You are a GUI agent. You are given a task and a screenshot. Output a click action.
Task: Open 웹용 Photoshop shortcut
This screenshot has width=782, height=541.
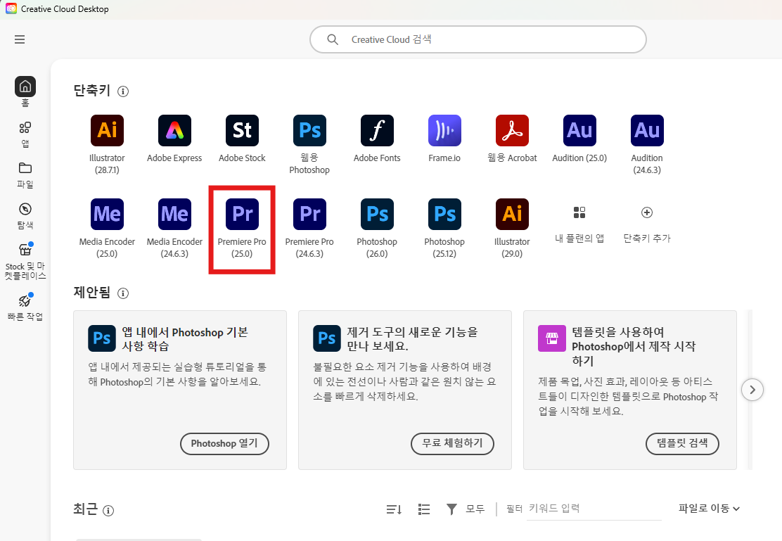[x=309, y=131]
